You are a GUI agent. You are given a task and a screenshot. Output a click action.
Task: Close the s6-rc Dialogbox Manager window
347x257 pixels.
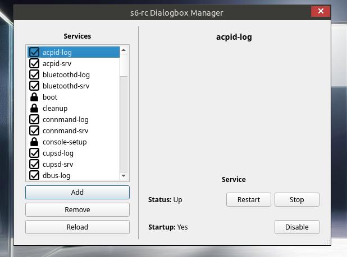coord(321,11)
